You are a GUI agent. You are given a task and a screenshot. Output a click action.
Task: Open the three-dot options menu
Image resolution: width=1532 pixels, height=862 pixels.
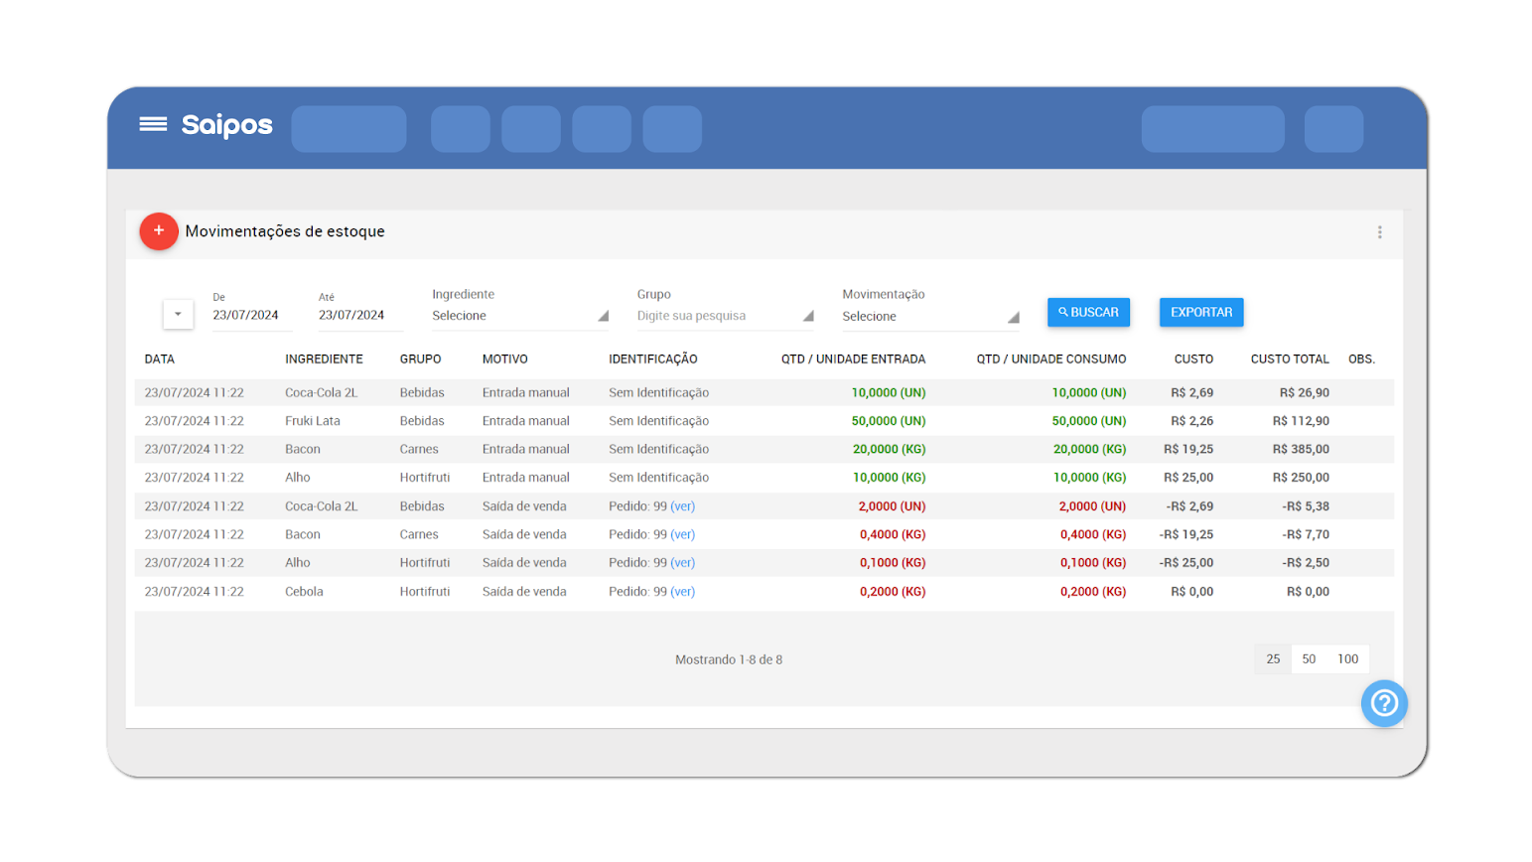click(x=1379, y=232)
